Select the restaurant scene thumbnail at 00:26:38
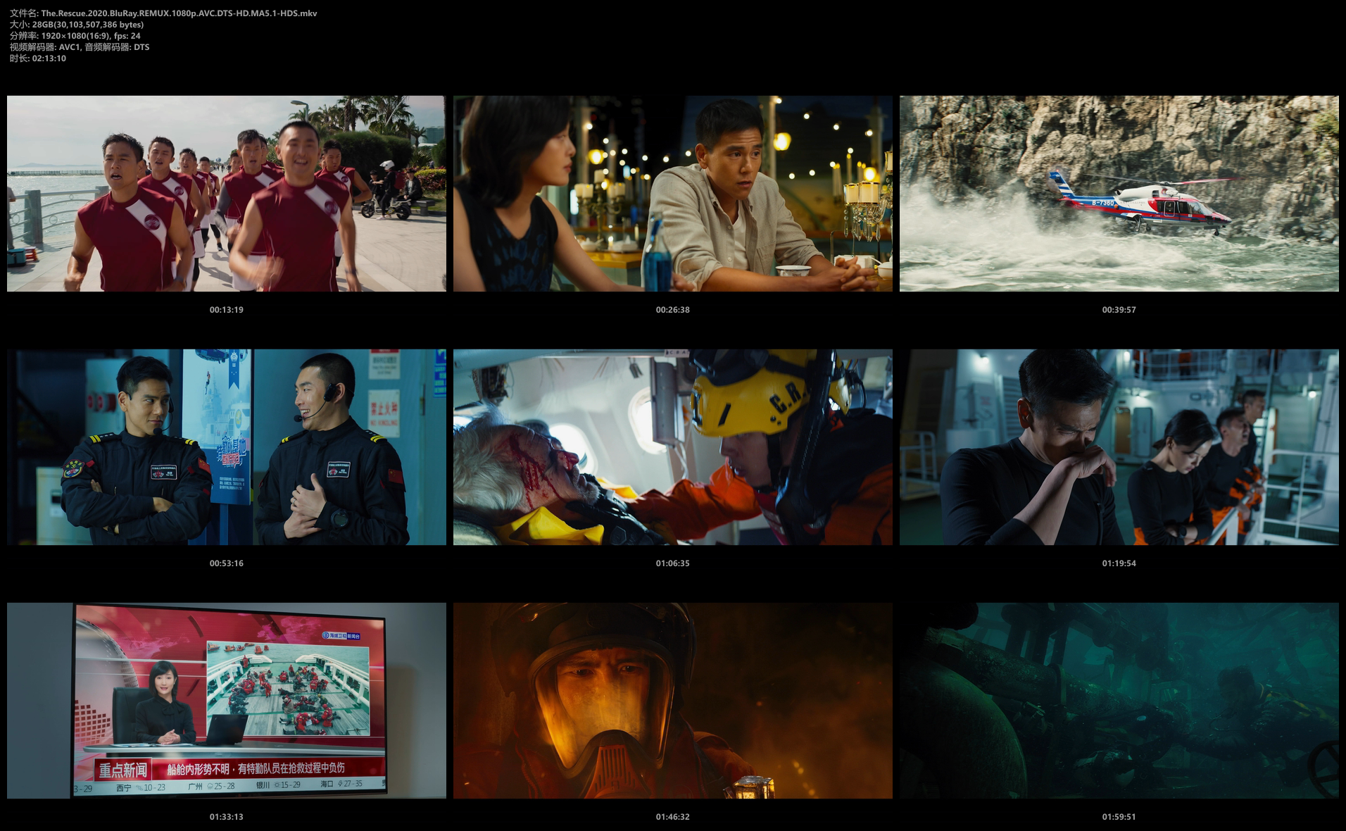The width and height of the screenshot is (1346, 831). [673, 194]
